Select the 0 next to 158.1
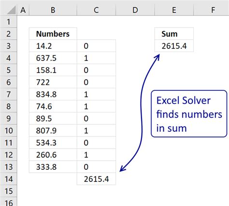This screenshot has width=229, height=206. 96,70
